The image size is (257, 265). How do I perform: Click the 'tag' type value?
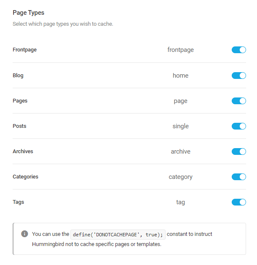tap(181, 203)
